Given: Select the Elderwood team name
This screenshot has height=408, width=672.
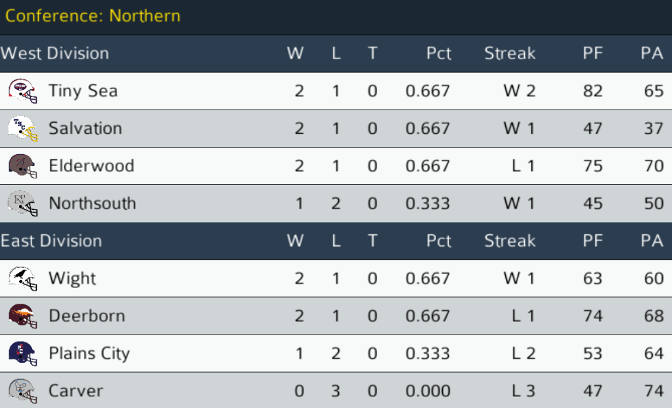Looking at the screenshot, I should [91, 165].
